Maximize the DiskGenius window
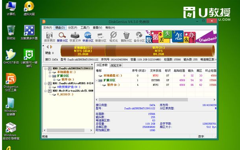Viewport: 240px width, 150px height. point(204,21)
